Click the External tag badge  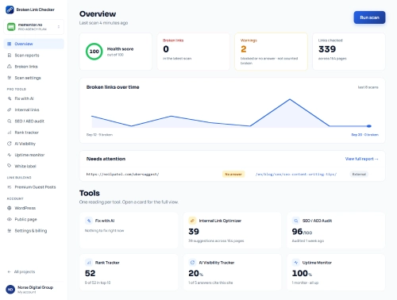click(359, 174)
